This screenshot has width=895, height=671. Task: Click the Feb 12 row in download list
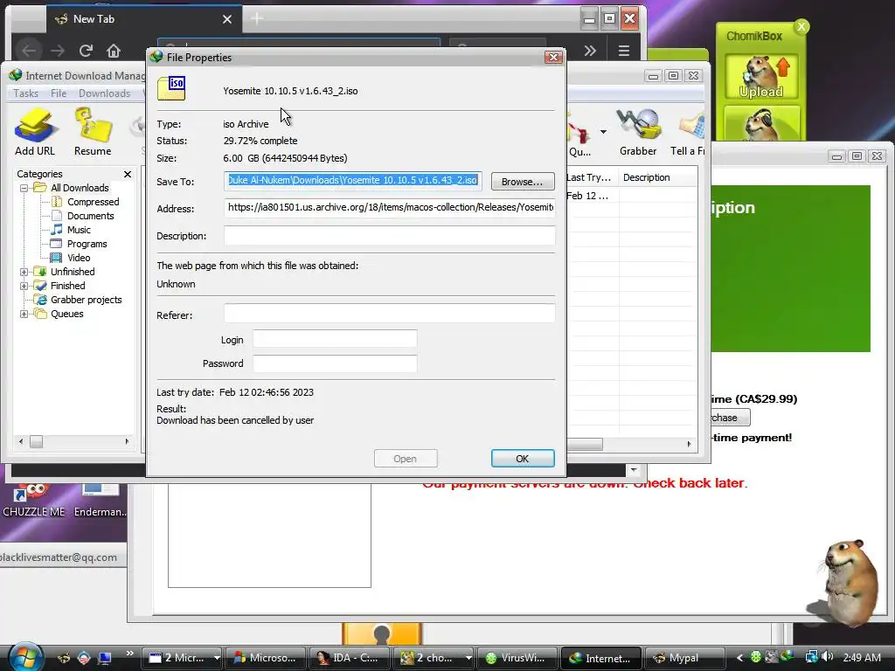tap(632, 196)
